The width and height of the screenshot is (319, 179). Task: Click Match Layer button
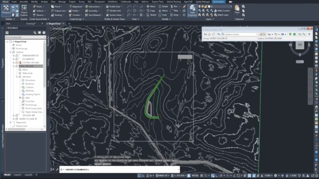click(222, 15)
